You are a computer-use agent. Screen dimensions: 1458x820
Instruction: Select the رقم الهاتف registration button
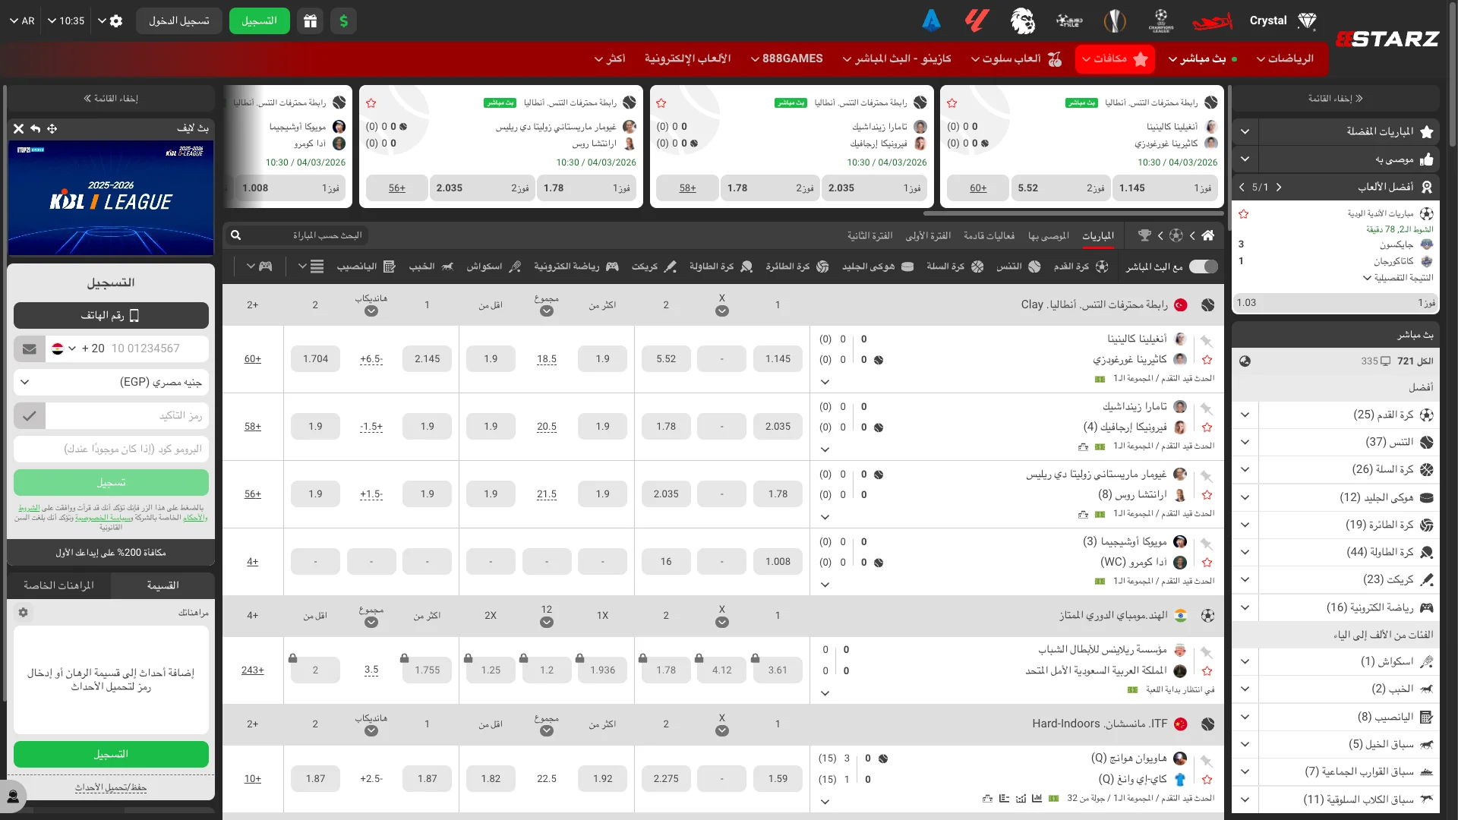click(111, 315)
